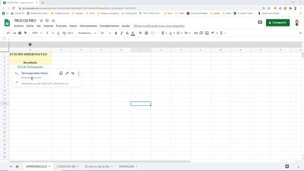Open the text color picker
304x171 pixels.
tap(133, 33)
